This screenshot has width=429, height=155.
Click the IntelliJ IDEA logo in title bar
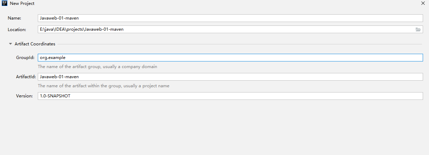(5, 3)
